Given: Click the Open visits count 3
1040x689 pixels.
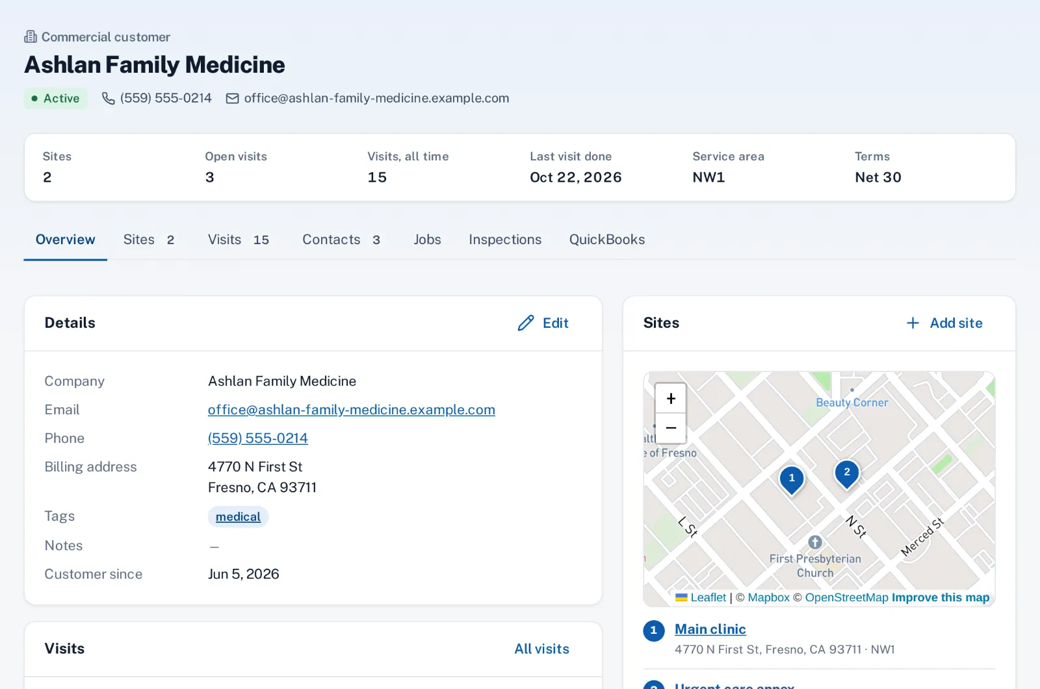Looking at the screenshot, I should coord(209,177).
